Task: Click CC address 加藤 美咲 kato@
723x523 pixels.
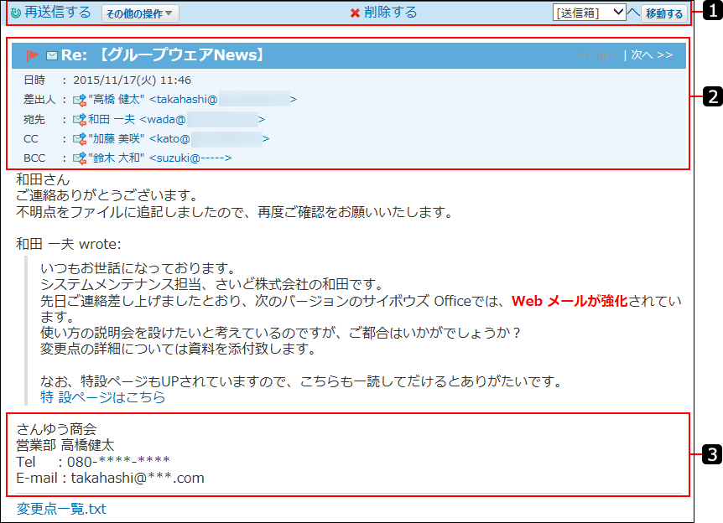Action: pyautogui.click(x=179, y=138)
